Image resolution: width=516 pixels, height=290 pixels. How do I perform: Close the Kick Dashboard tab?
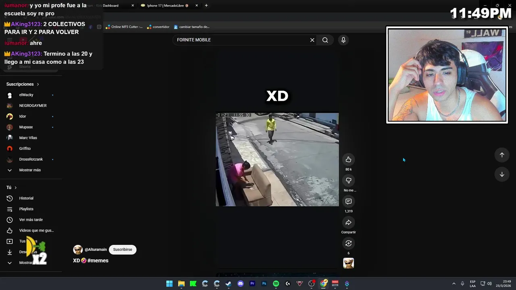133,6
